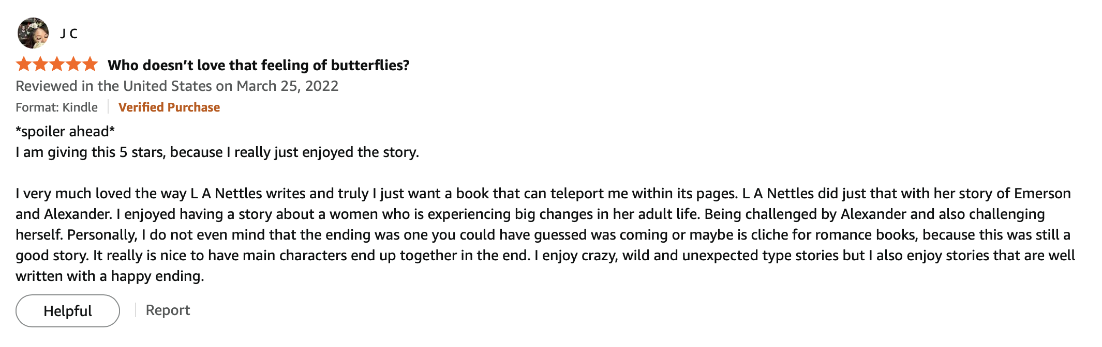Click the Report link

pyautogui.click(x=168, y=310)
